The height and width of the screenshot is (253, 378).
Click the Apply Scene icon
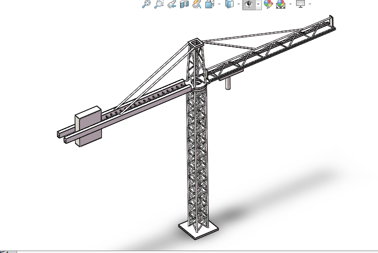pyautogui.click(x=281, y=4)
